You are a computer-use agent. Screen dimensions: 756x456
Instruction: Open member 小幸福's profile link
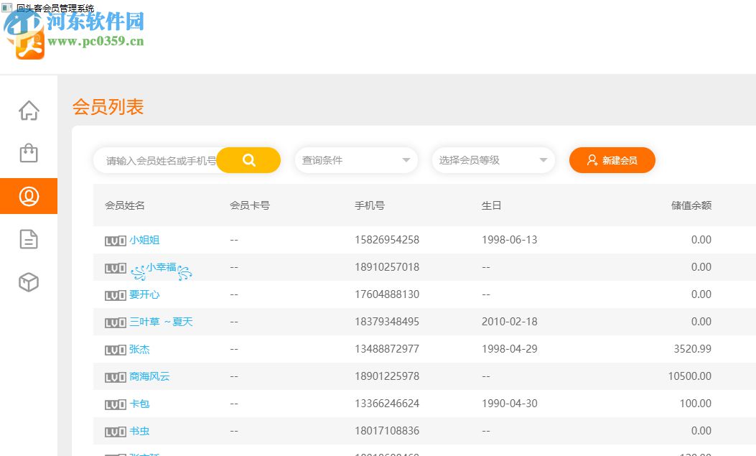pyautogui.click(x=162, y=267)
